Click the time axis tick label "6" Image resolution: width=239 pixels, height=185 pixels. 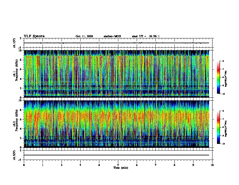point(137,165)
